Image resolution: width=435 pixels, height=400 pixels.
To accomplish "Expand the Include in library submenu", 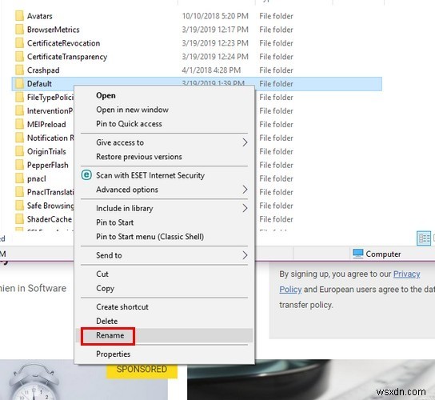I will point(245,208).
